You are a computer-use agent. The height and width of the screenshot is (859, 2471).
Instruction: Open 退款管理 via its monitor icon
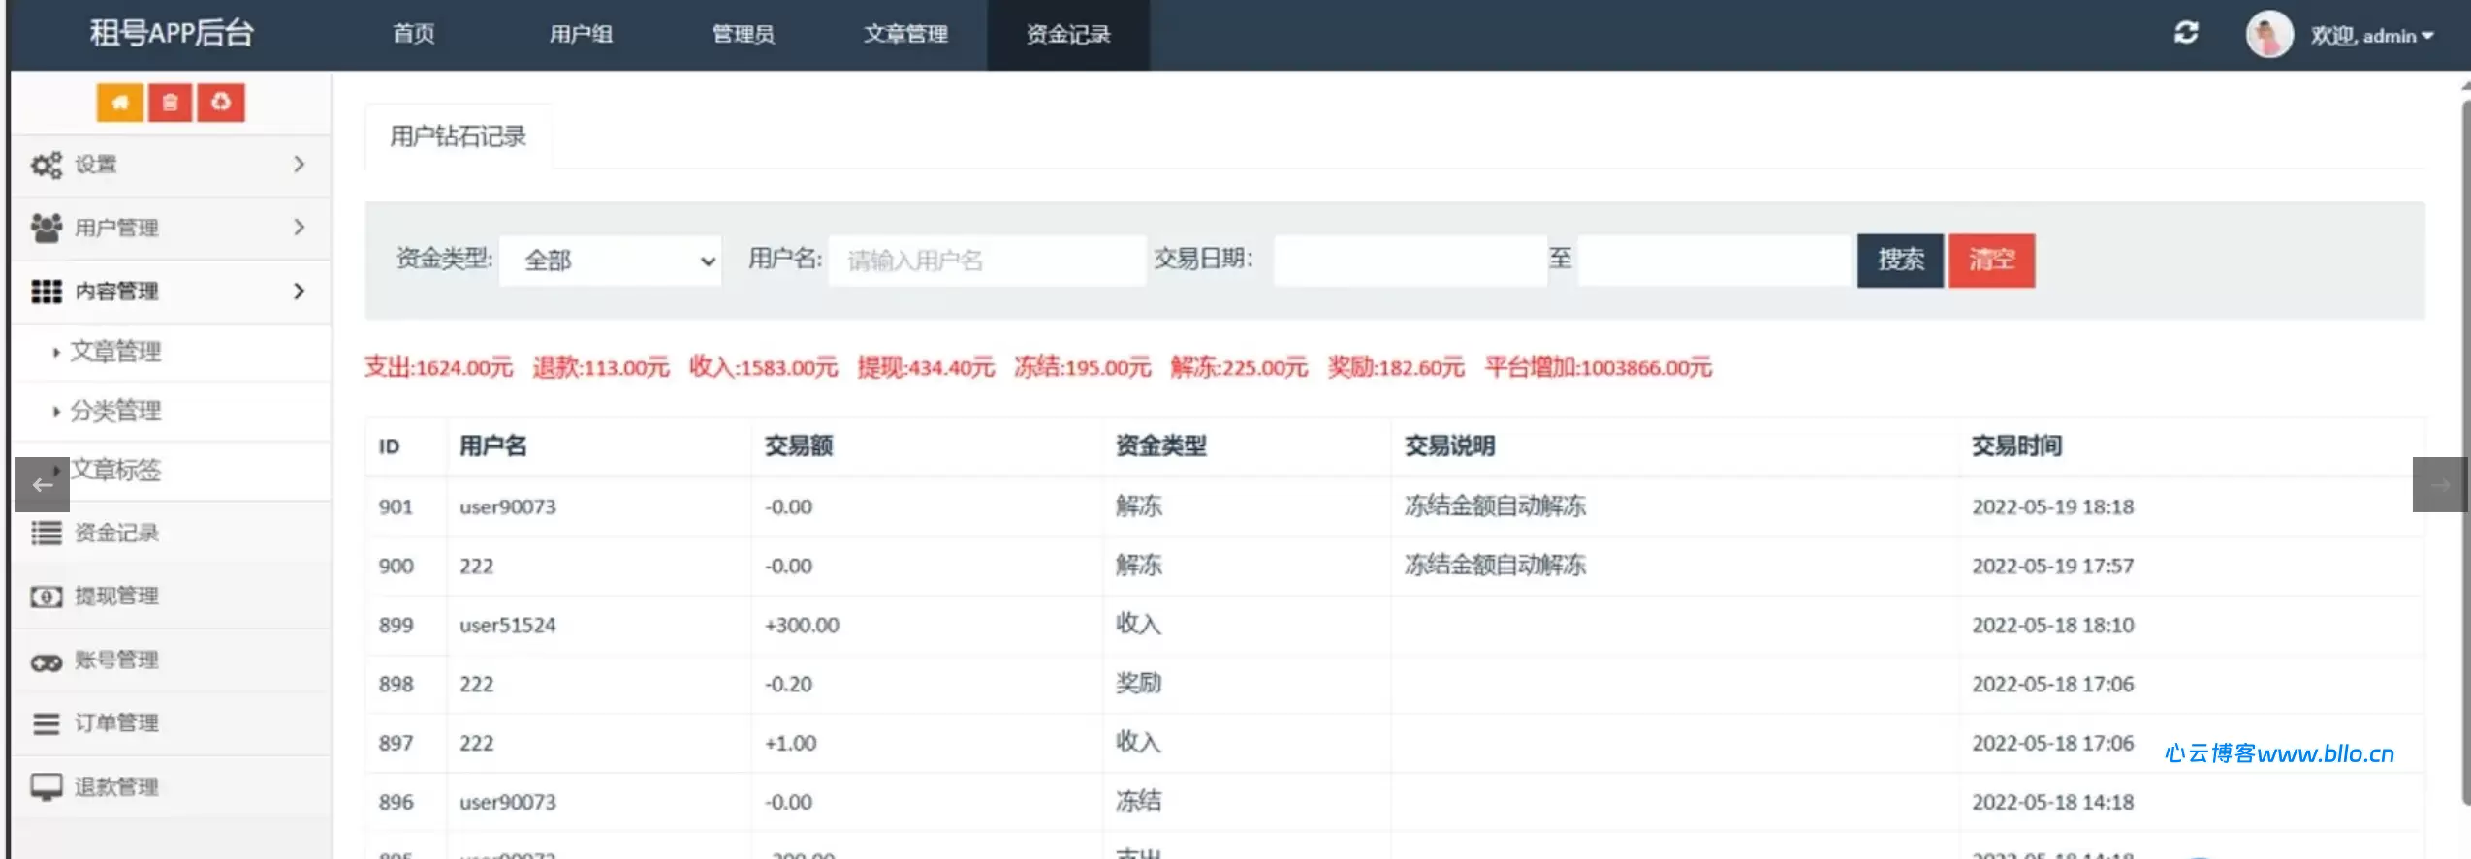point(46,786)
